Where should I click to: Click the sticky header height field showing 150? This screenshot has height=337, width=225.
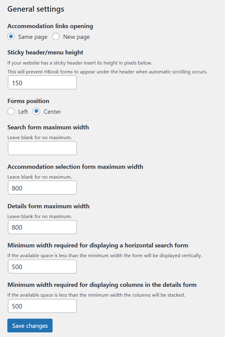pos(42,83)
